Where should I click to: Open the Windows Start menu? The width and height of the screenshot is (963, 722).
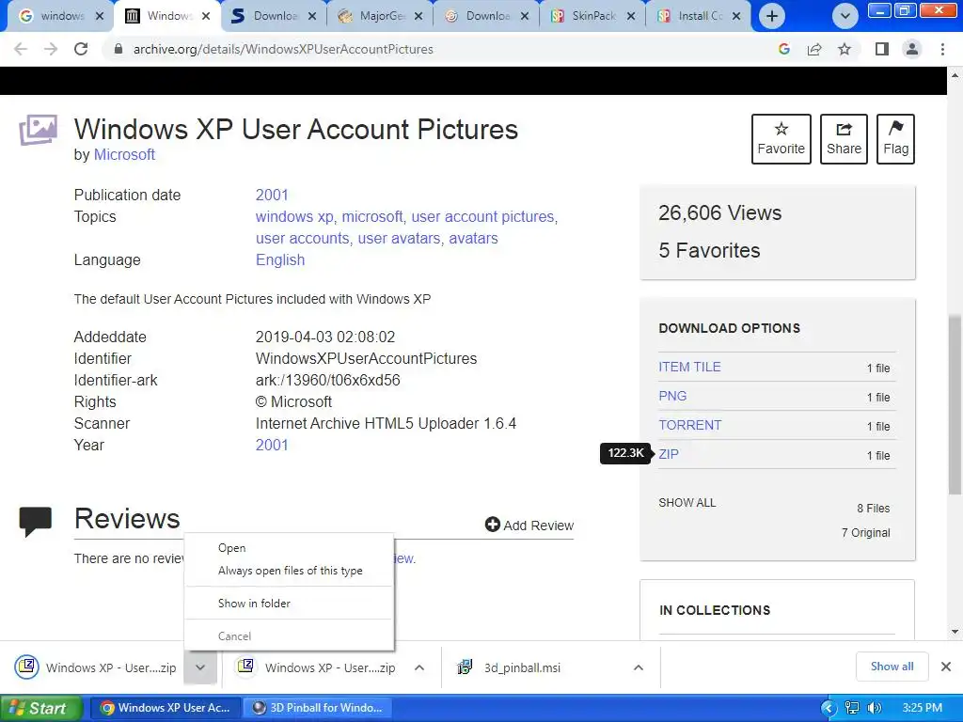[39, 708]
